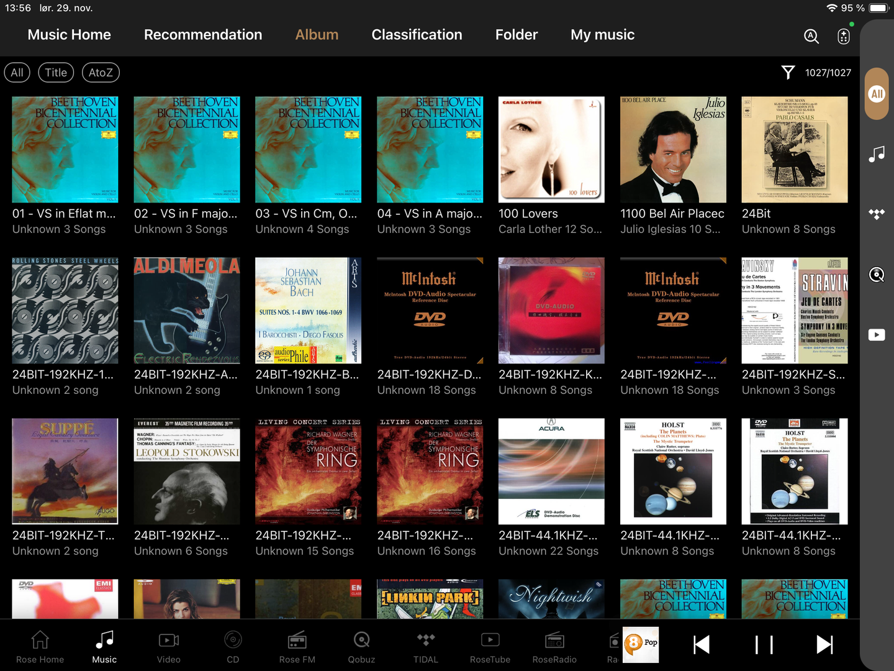Image resolution: width=894 pixels, height=671 pixels.
Task: Open Qobuz in the bottom bar
Action: point(361,646)
